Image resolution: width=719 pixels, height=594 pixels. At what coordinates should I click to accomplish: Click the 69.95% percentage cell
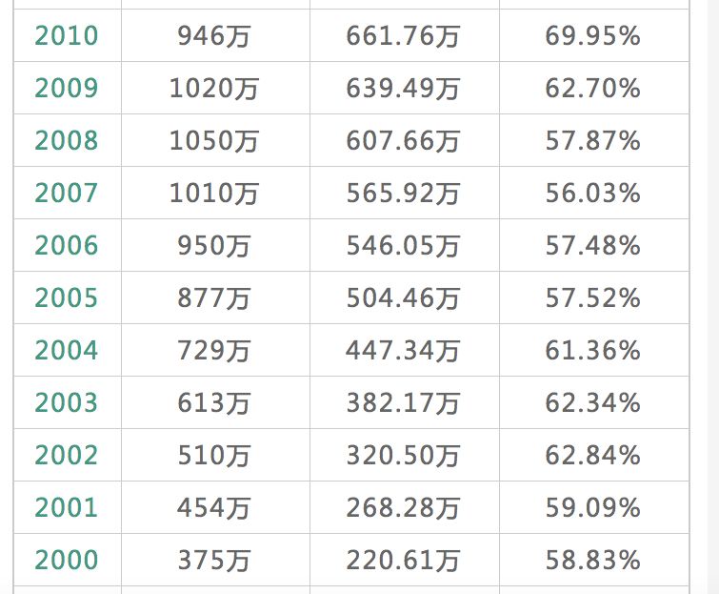coord(592,36)
